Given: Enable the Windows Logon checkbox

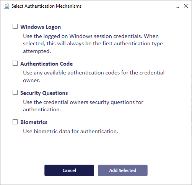Looking at the screenshot, I should pos(15,26).
